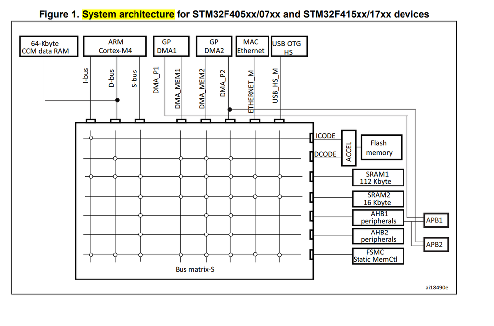Click the 'I-bus' label

tap(86, 76)
